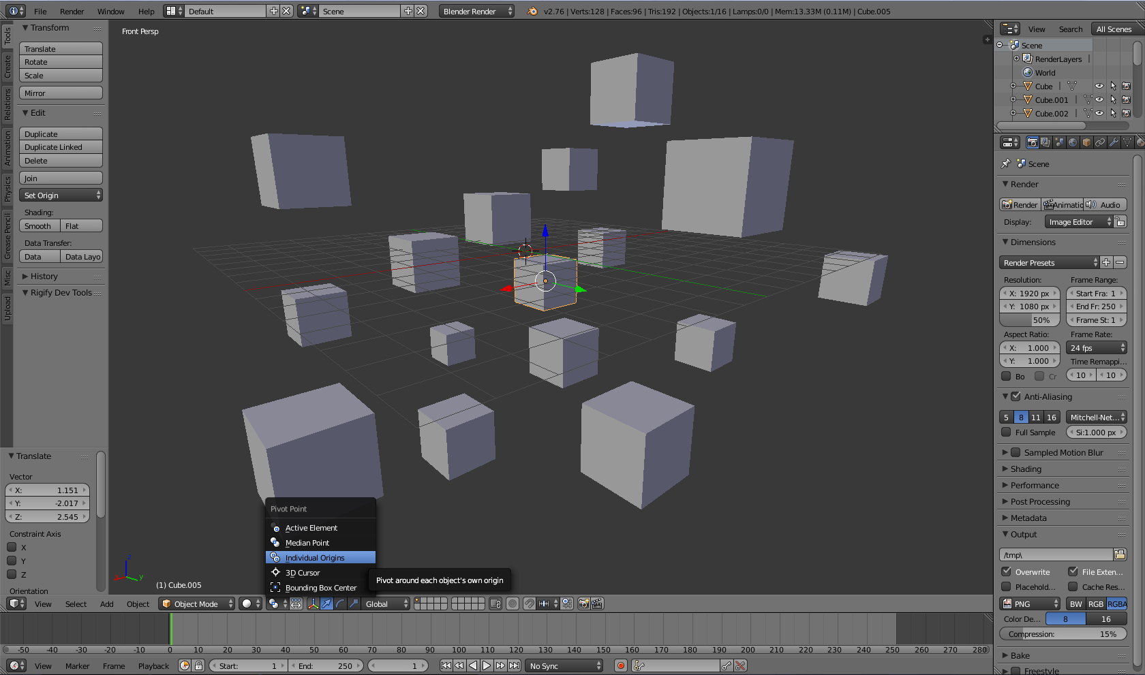Collapse the Anti-Aliasing panel
The image size is (1145, 675).
tap(1006, 396)
